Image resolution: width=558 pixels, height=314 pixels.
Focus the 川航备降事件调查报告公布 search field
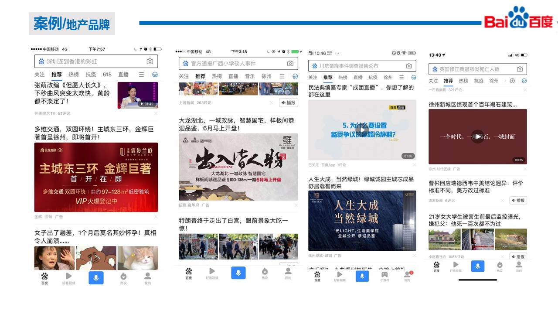[x=362, y=66]
